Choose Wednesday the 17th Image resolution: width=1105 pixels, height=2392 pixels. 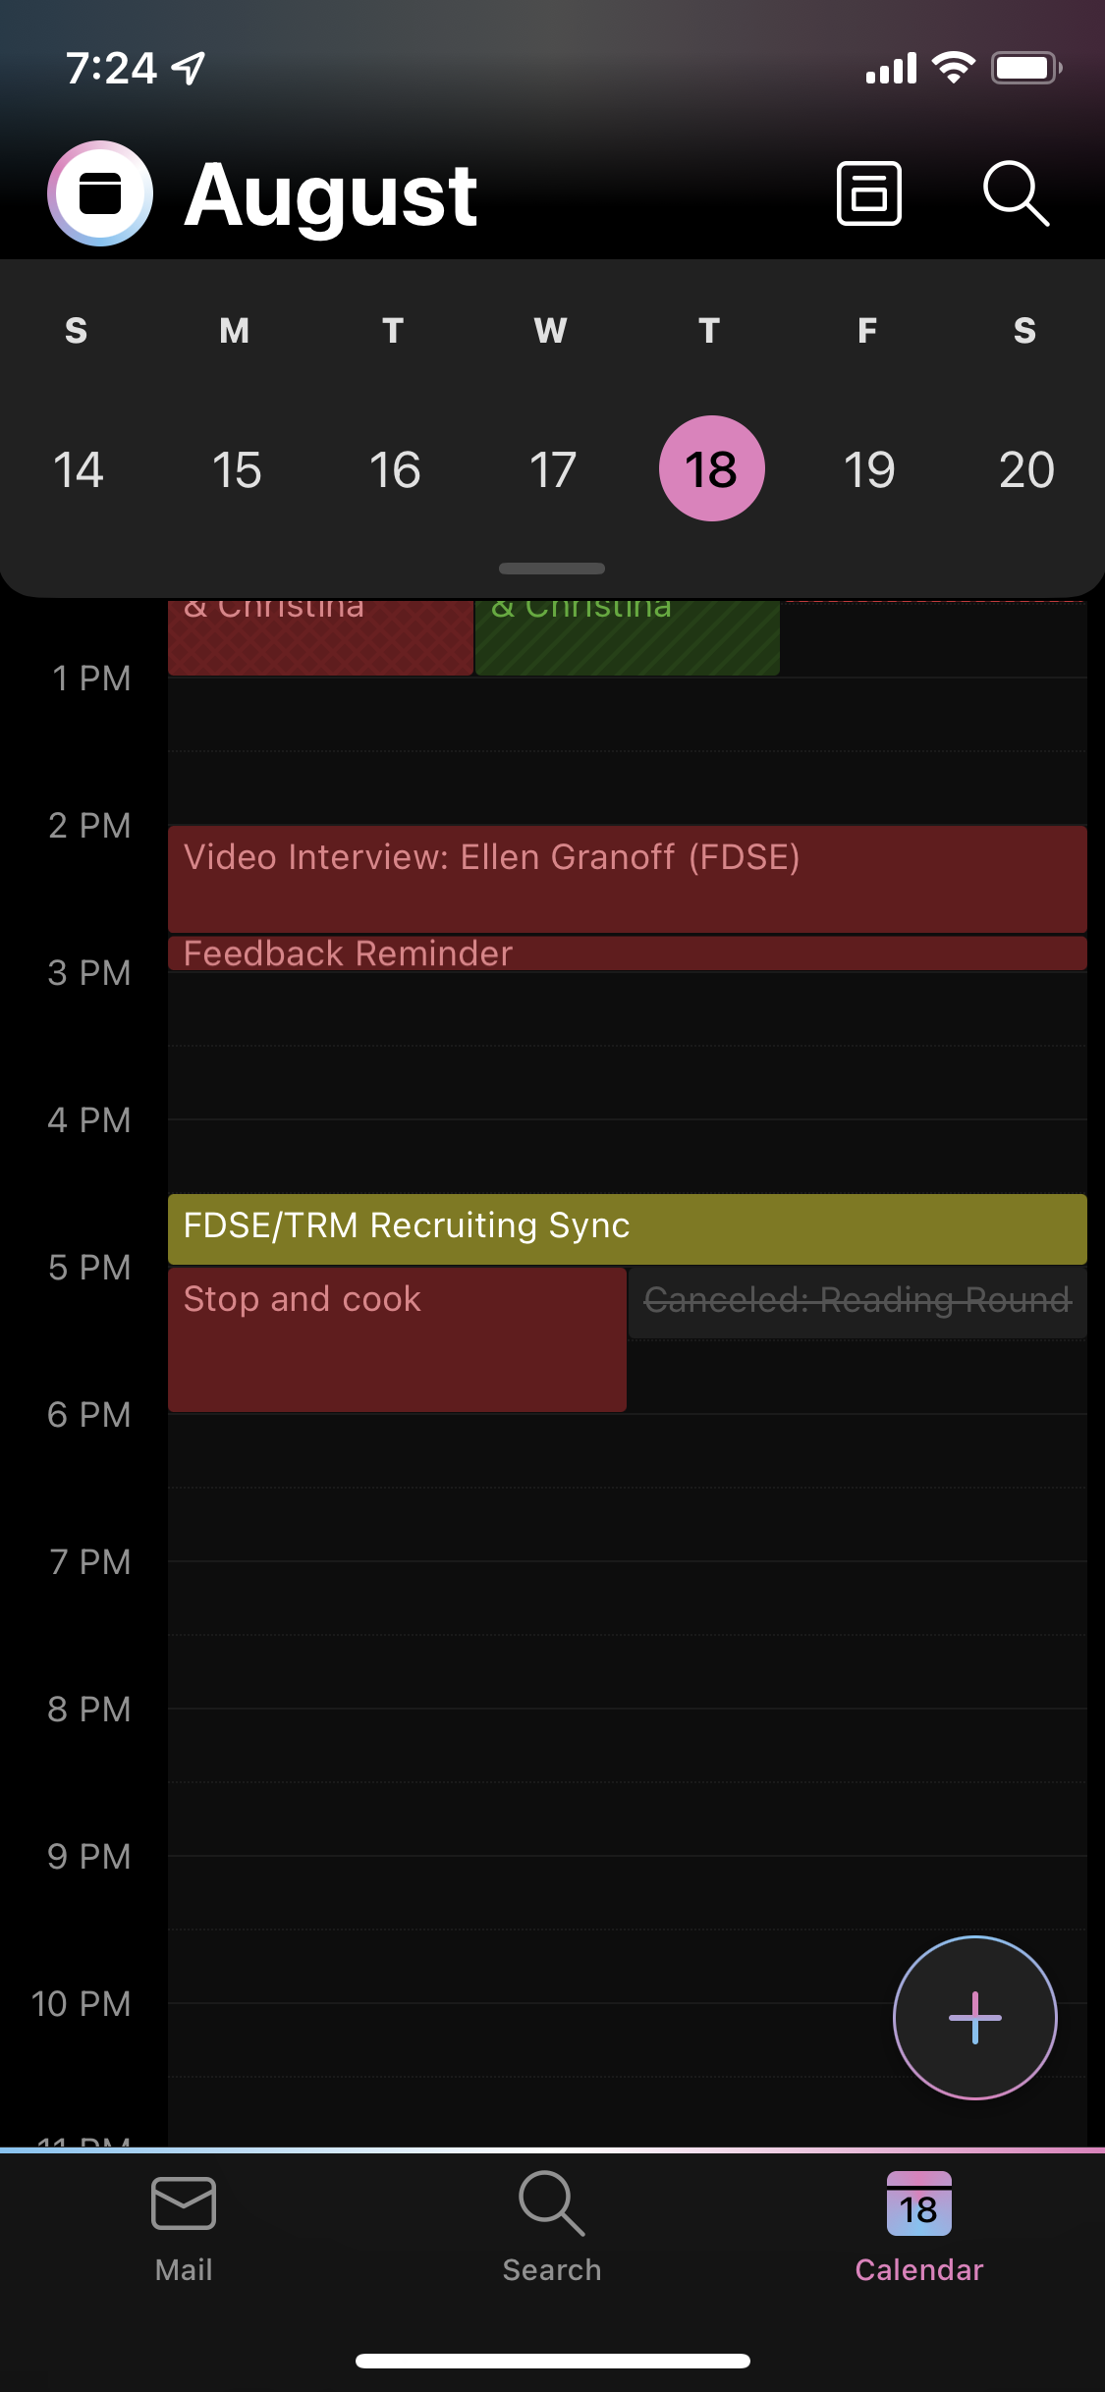(553, 469)
